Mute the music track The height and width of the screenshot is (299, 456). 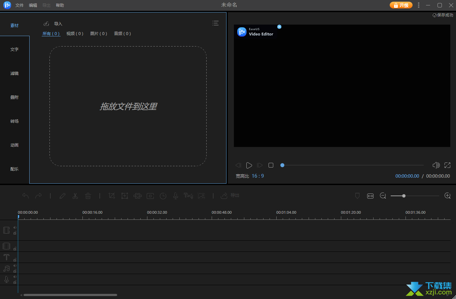tap(15, 266)
